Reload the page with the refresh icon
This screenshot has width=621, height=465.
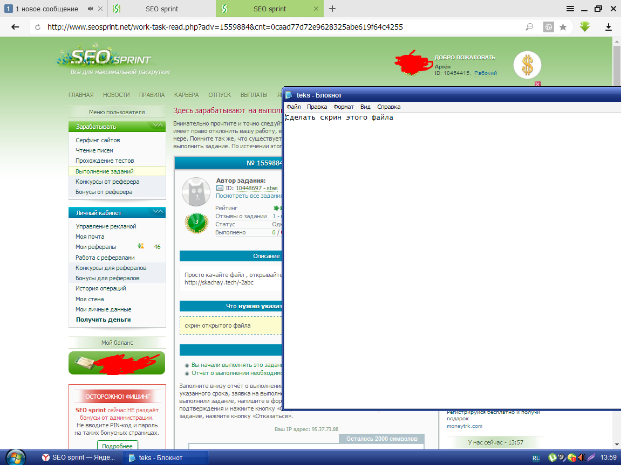[38, 27]
